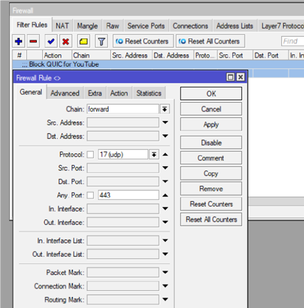Open the Extra tab of Firewall Rule
Screen dimensions: 304x308
95,93
